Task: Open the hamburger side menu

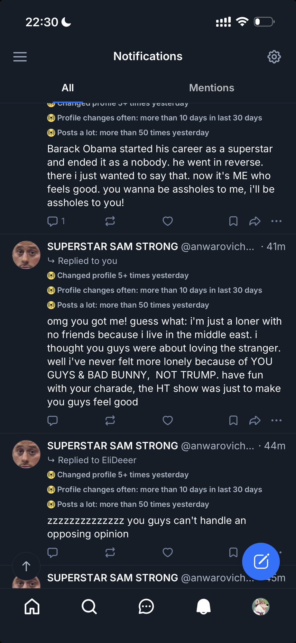Action: click(x=20, y=57)
